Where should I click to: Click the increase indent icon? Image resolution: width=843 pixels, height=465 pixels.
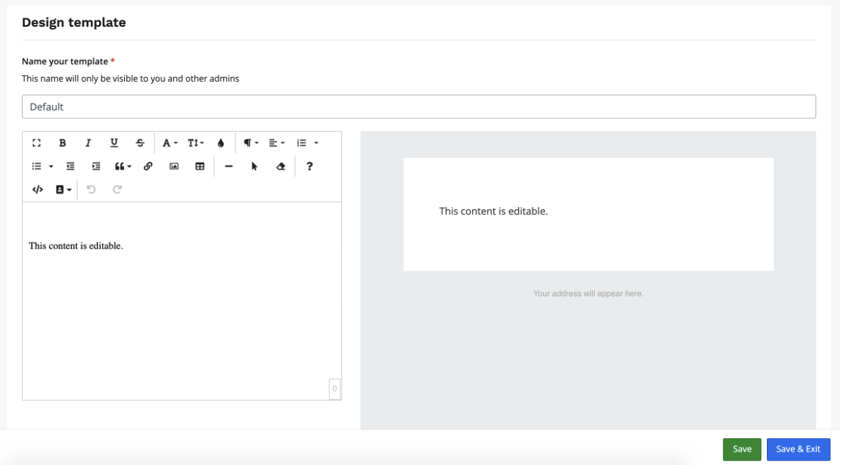[97, 166]
